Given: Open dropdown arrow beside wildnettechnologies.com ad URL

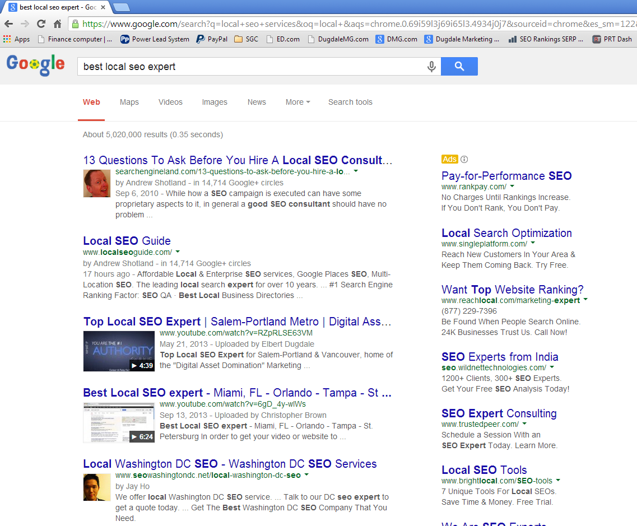Looking at the screenshot, I should click(x=552, y=367).
